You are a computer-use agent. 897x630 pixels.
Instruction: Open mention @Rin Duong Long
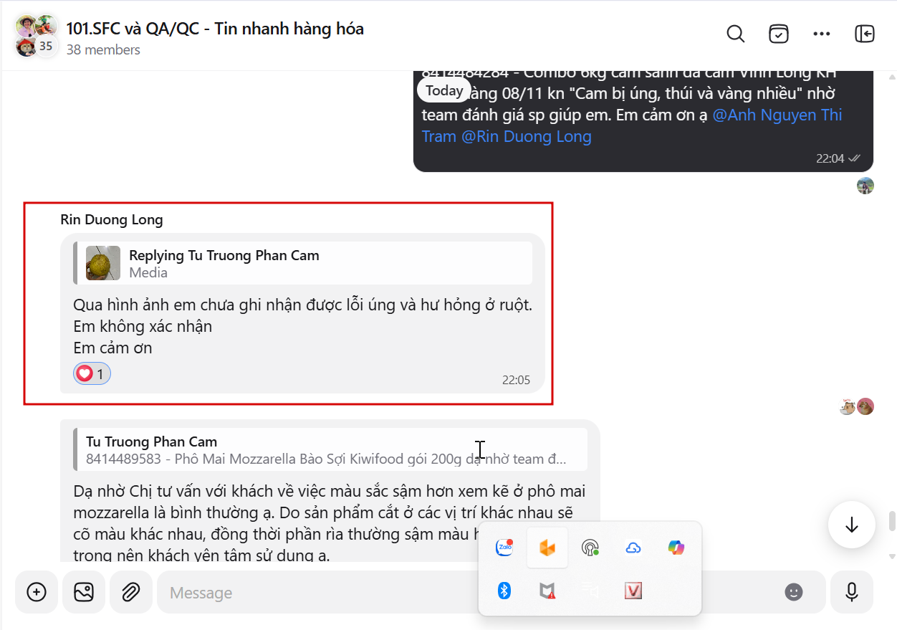[527, 136]
